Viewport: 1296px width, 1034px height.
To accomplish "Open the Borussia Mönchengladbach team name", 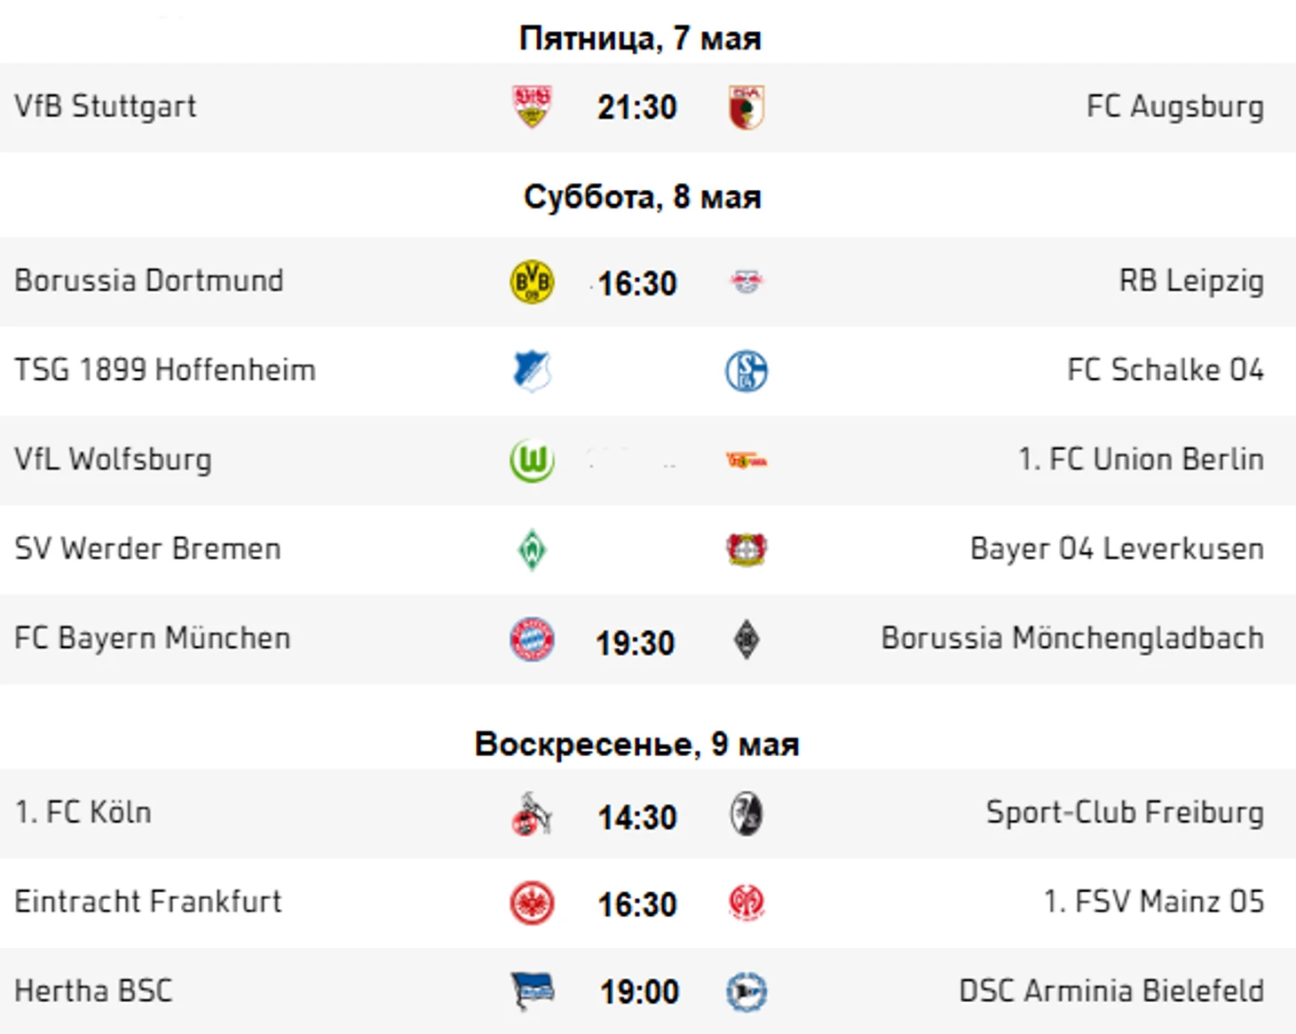I will (x=1072, y=638).
